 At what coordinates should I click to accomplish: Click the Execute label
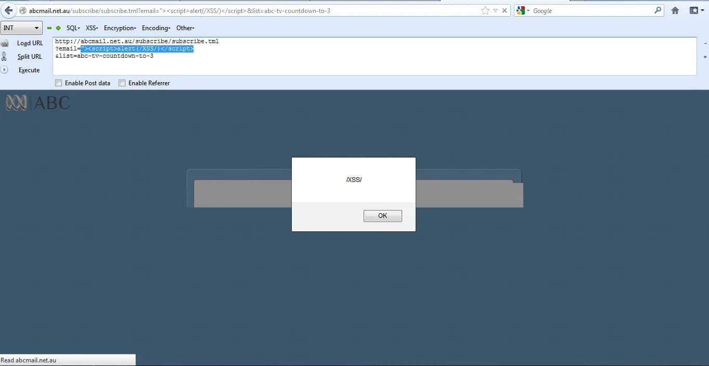click(29, 70)
